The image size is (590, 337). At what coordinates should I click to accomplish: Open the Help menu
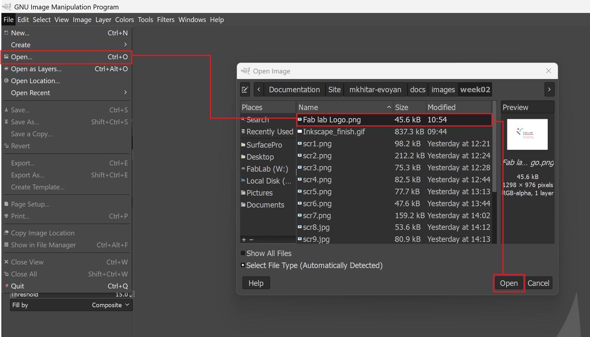pos(217,20)
